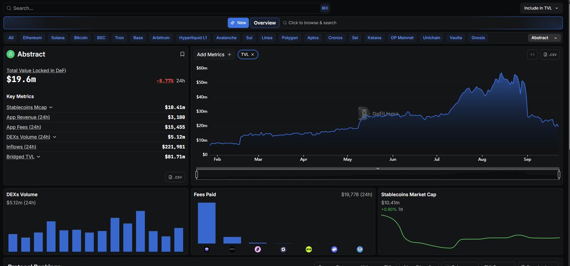
Task: Click the tallest bar in Fees Paid chart
Action: (207, 223)
